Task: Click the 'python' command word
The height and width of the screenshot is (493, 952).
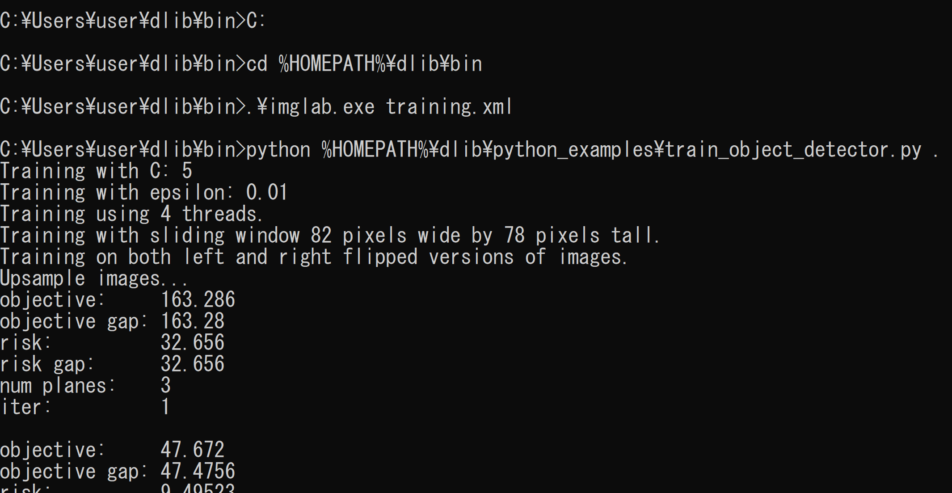Action: coord(278,150)
